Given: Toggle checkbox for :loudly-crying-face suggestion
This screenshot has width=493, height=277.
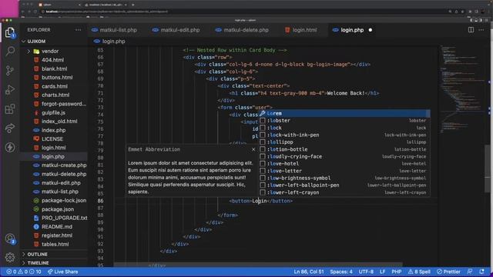Looking at the screenshot, I should pyautogui.click(x=263, y=157).
